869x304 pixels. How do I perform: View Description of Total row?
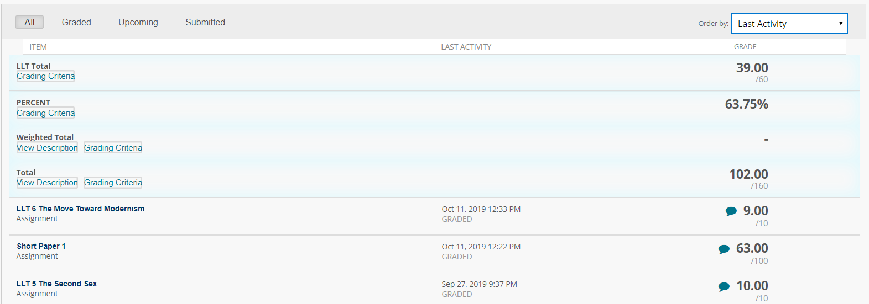click(47, 183)
